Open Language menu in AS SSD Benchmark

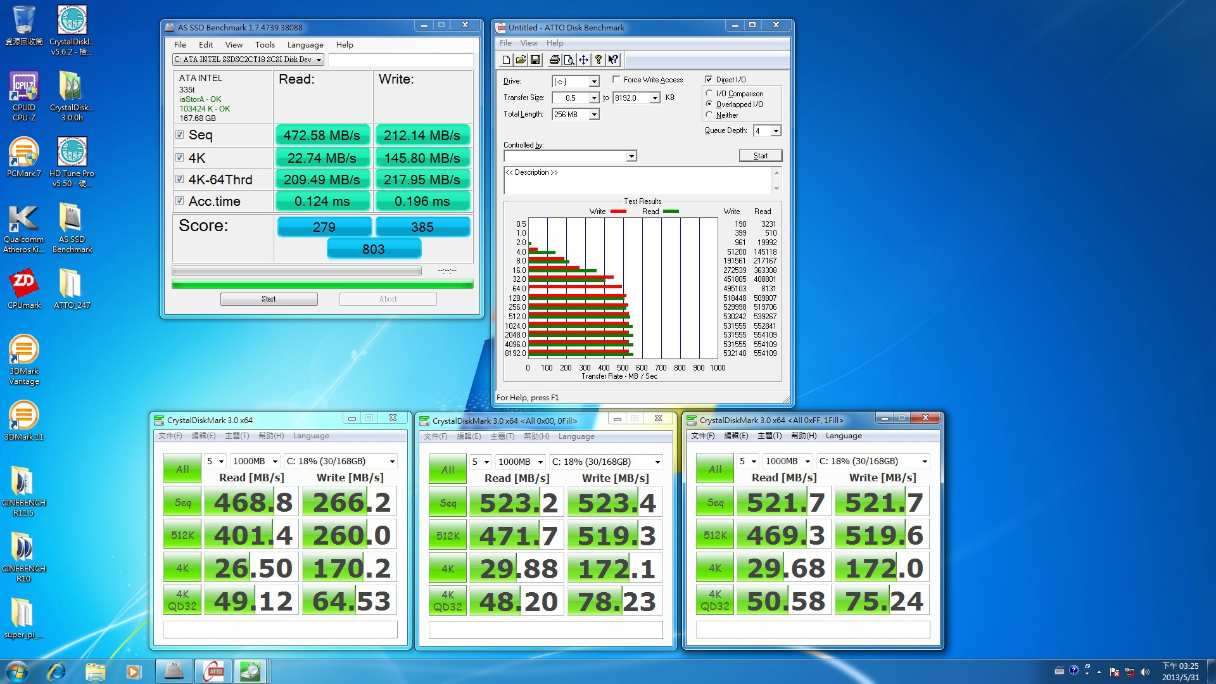(x=305, y=45)
